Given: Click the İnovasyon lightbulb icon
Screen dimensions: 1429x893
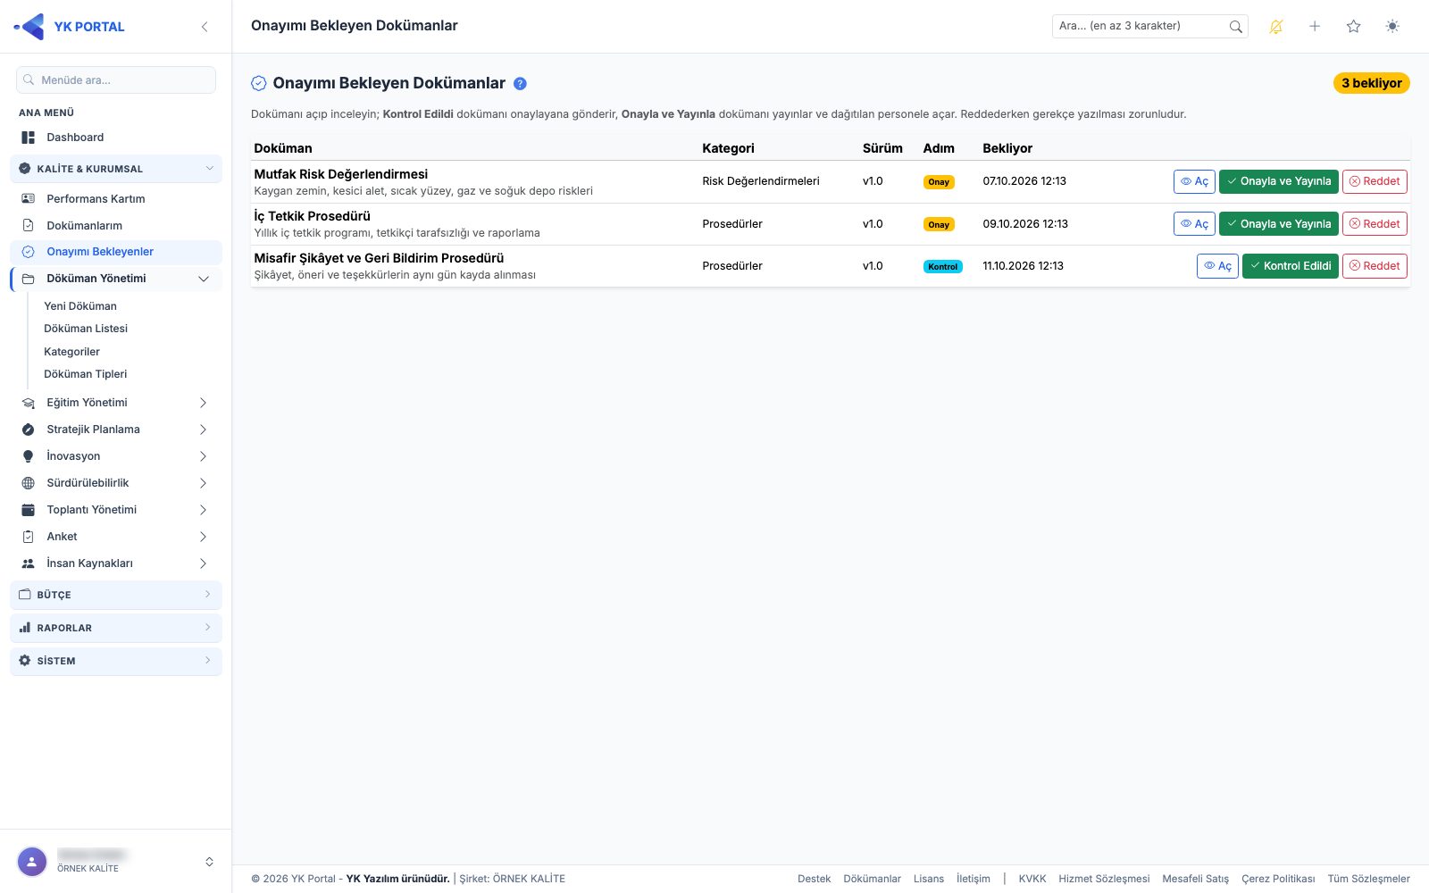Looking at the screenshot, I should tap(28, 456).
